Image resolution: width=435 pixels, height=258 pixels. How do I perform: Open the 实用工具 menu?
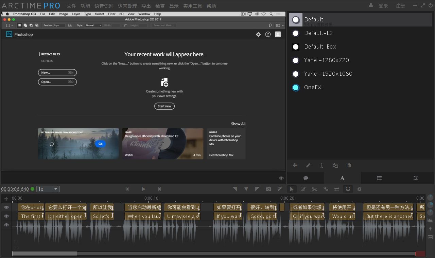pos(193,6)
